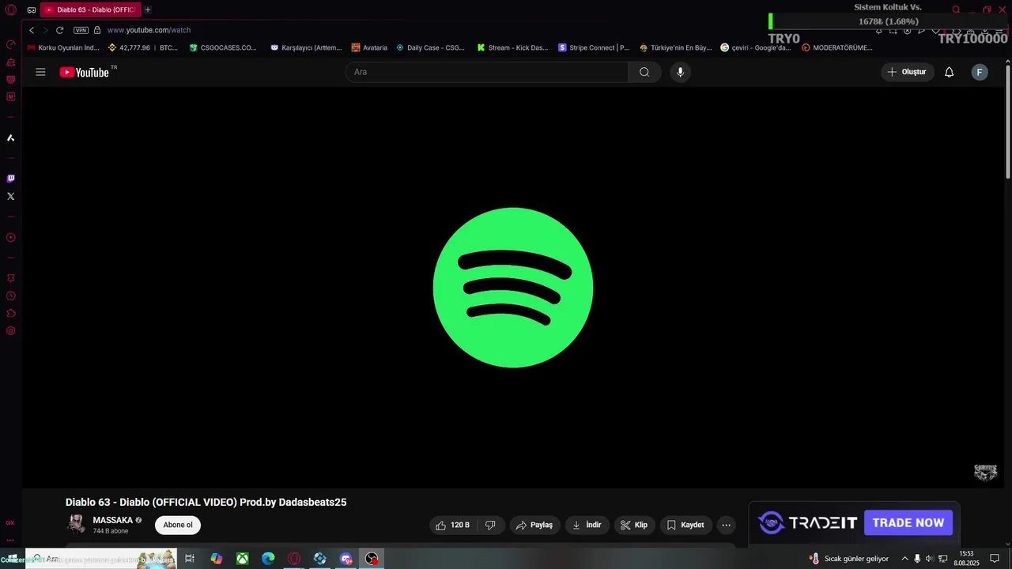Open History clock icon in sidebar
The width and height of the screenshot is (1012, 569).
tap(11, 296)
